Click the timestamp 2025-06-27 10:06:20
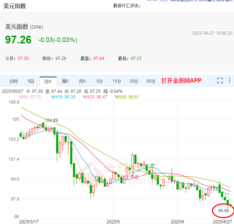This screenshot has height=224, width=234. click(212, 33)
